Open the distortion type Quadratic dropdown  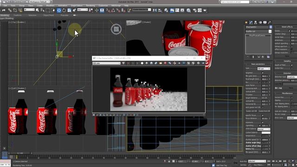click(292, 77)
